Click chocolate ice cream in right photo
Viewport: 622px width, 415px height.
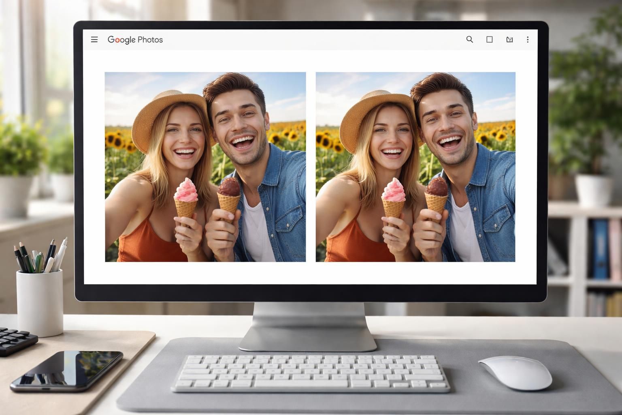point(437,187)
